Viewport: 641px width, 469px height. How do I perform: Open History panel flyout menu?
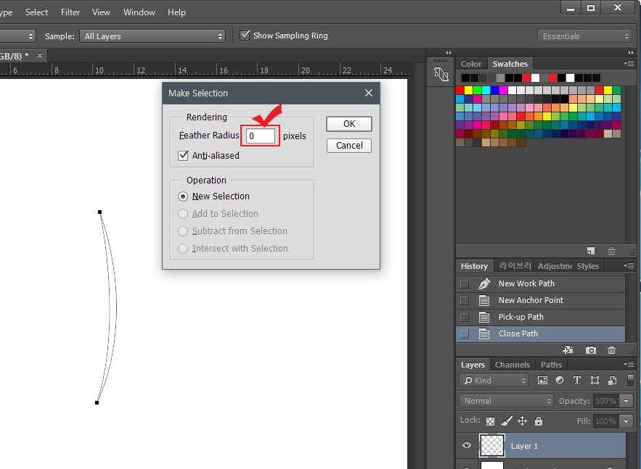coord(629,266)
